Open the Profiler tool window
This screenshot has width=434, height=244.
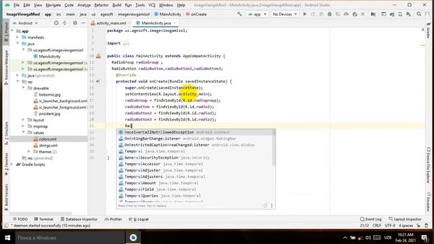click(x=113, y=219)
